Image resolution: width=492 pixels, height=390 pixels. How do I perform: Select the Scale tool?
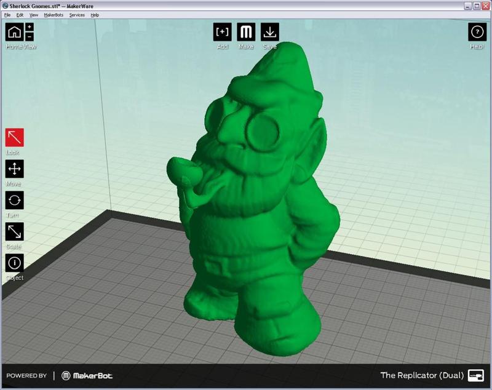(x=14, y=231)
